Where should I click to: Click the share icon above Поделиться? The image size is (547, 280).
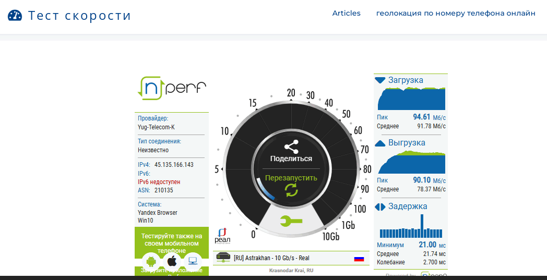pos(291,147)
